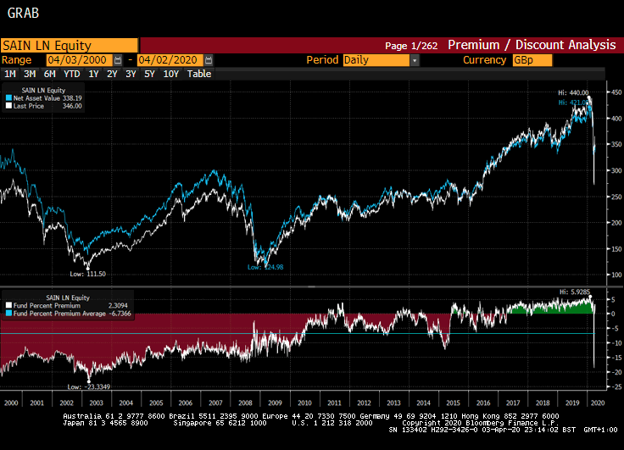Click the start date 04/03/2000 field
Image resolution: width=624 pixels, height=450 pixels.
point(79,60)
